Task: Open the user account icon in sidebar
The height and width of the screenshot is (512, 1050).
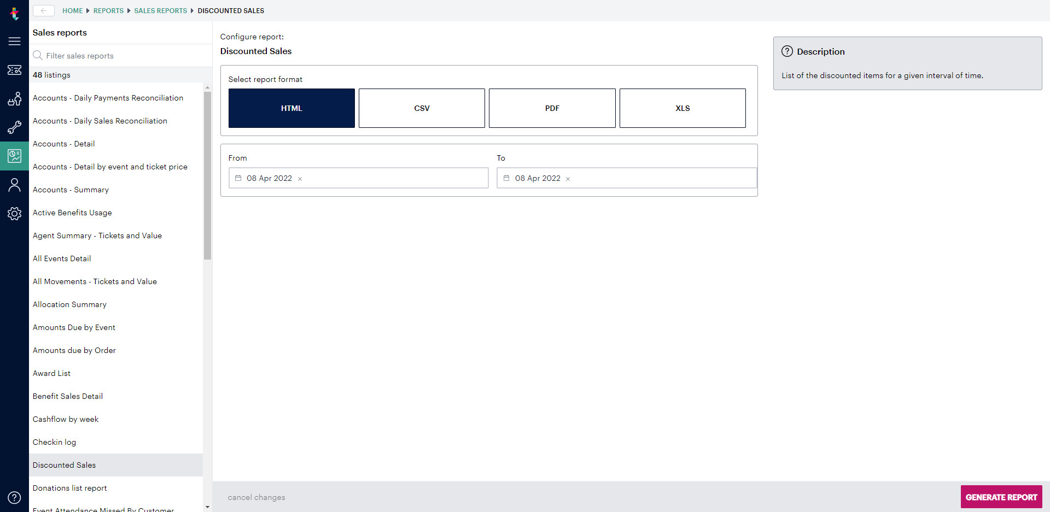Action: pyautogui.click(x=14, y=185)
